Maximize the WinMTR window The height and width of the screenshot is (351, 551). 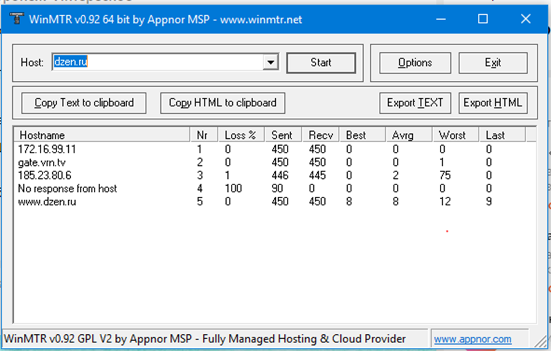(x=483, y=19)
